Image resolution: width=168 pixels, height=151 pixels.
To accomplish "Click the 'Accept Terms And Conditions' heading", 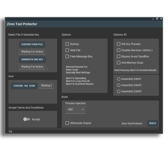I will tap(26, 108).
